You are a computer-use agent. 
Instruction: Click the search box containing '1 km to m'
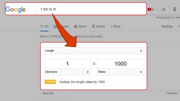[91, 9]
